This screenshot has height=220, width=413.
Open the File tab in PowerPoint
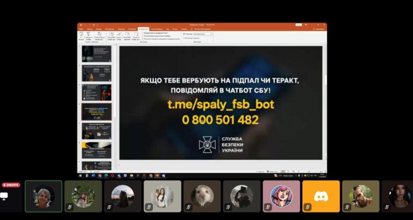click(x=82, y=28)
